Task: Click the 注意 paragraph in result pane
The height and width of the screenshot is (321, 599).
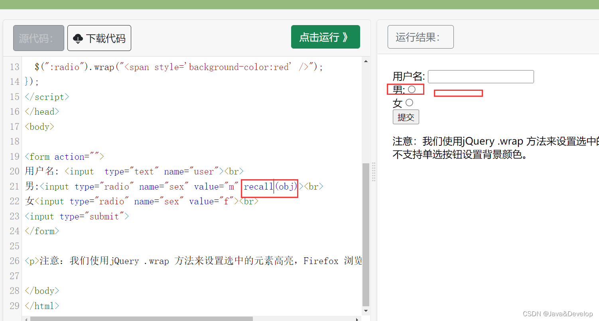Action: click(x=496, y=148)
